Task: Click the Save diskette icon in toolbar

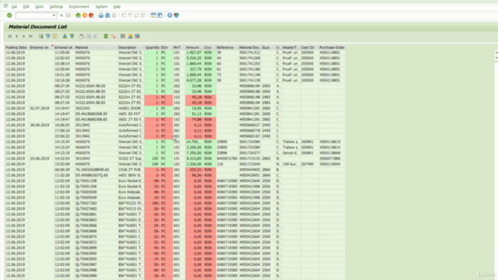Action: click(x=68, y=16)
